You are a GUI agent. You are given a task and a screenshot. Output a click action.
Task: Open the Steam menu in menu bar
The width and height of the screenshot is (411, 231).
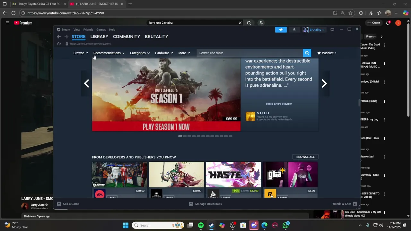pyautogui.click(x=66, y=30)
